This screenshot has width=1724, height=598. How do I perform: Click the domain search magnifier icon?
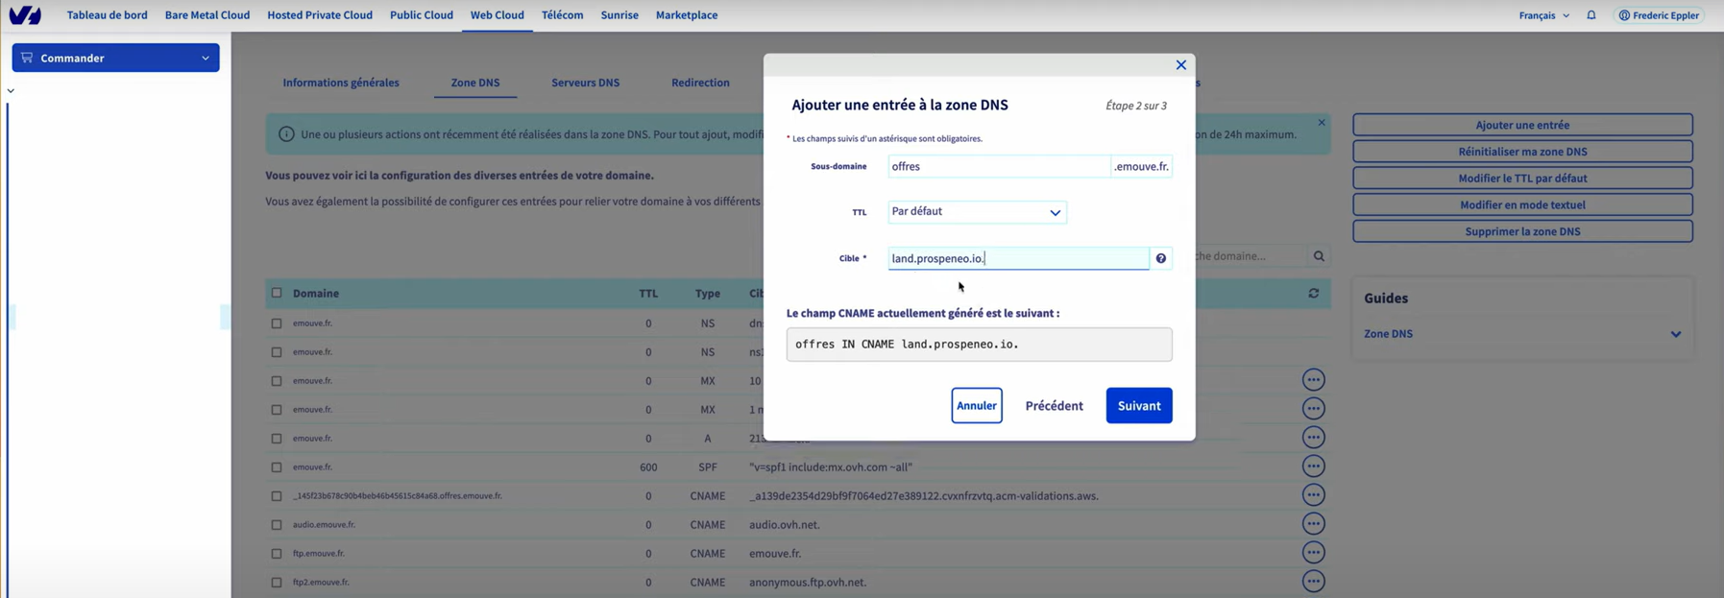click(x=1319, y=256)
